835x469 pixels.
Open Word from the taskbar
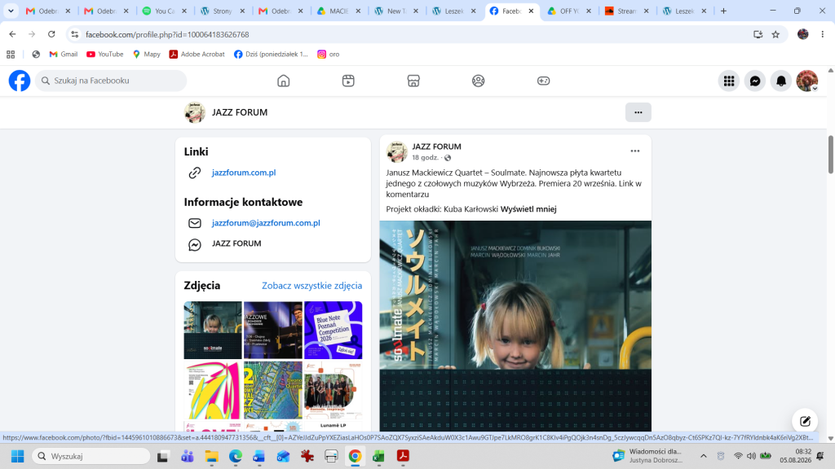[x=258, y=456]
